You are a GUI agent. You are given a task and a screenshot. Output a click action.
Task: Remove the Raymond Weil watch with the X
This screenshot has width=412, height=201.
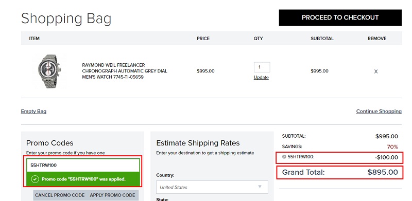click(376, 71)
